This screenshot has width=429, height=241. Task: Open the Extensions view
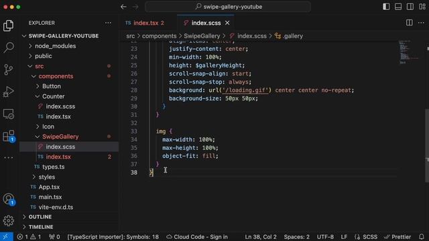8,136
